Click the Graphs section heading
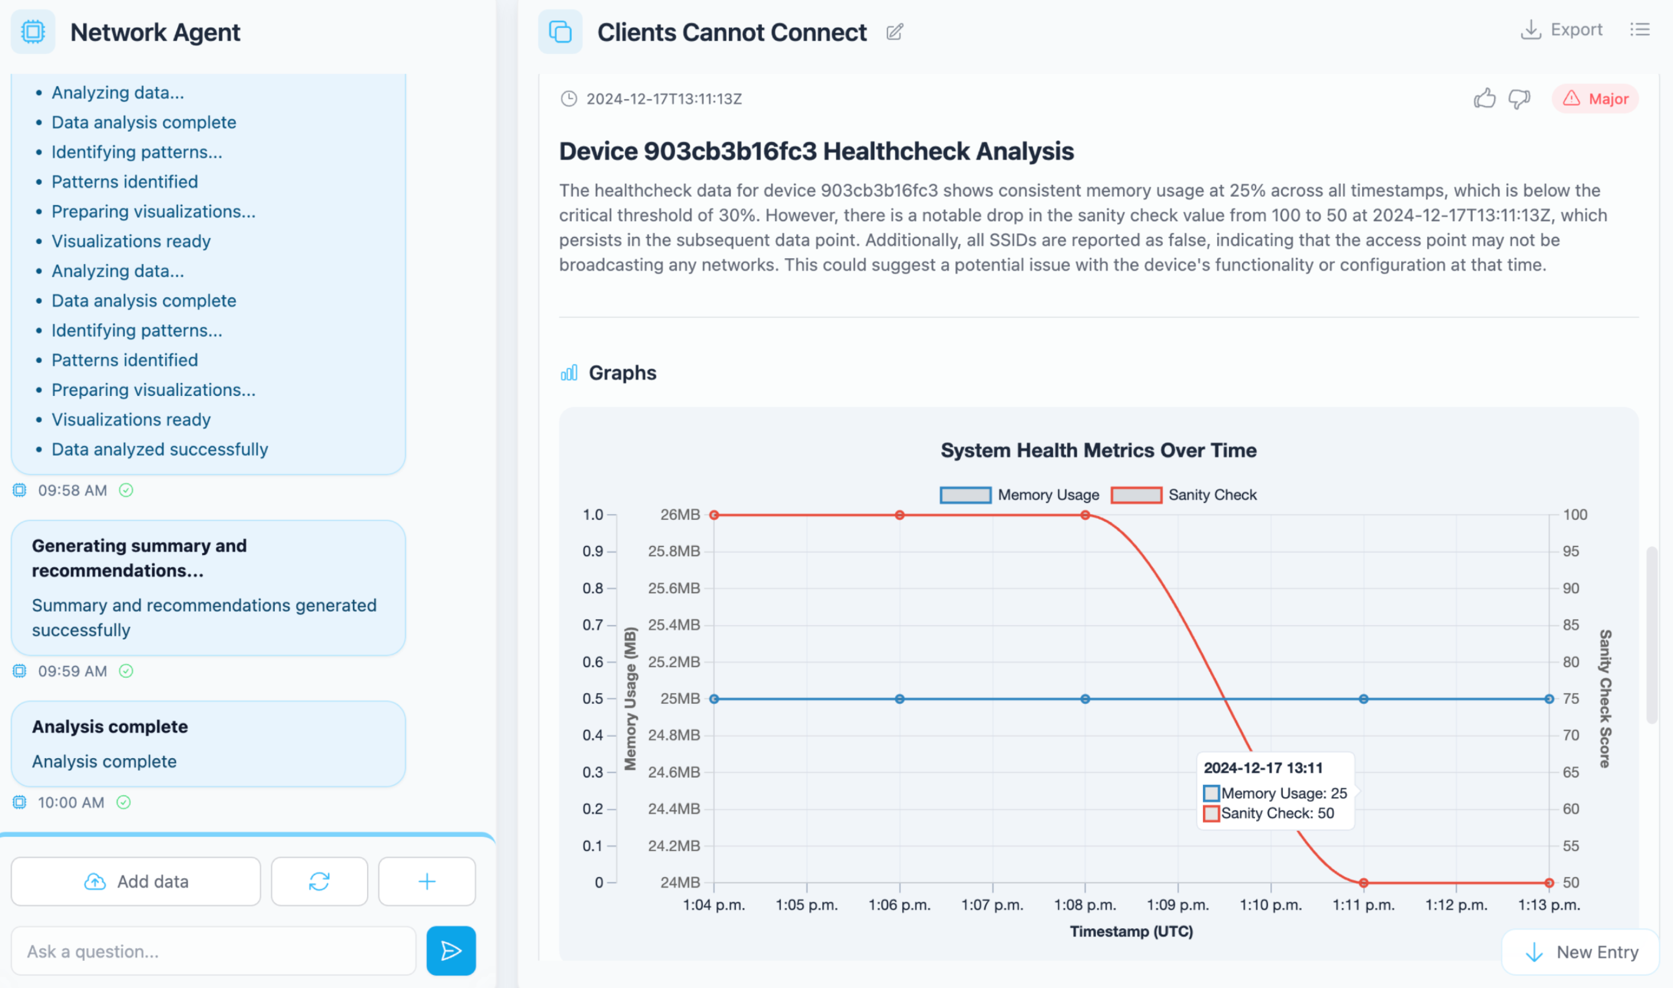This screenshot has height=988, width=1673. (621, 373)
